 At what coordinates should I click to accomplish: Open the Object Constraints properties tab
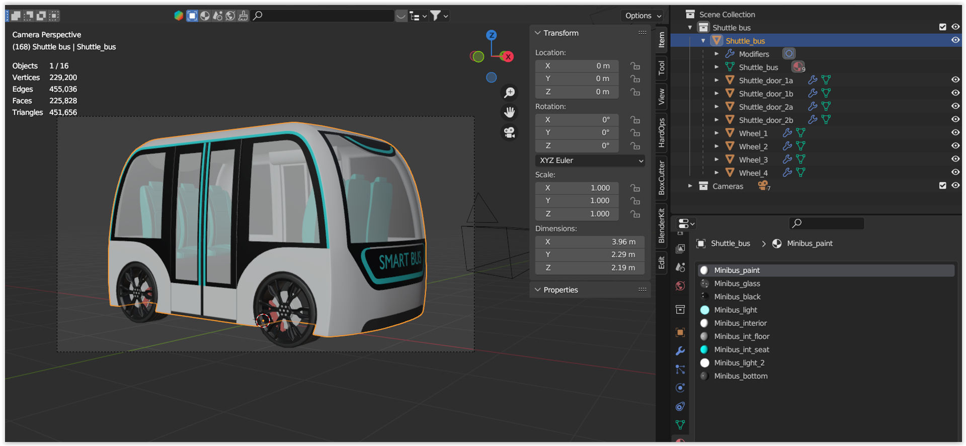click(680, 407)
